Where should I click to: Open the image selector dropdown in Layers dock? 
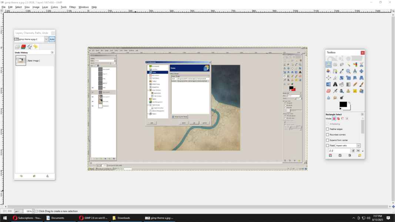point(46,39)
